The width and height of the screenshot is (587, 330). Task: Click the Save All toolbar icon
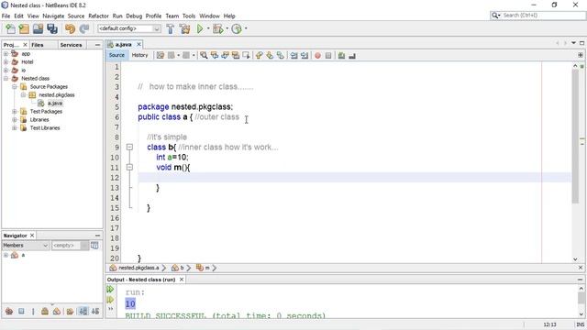click(52, 28)
